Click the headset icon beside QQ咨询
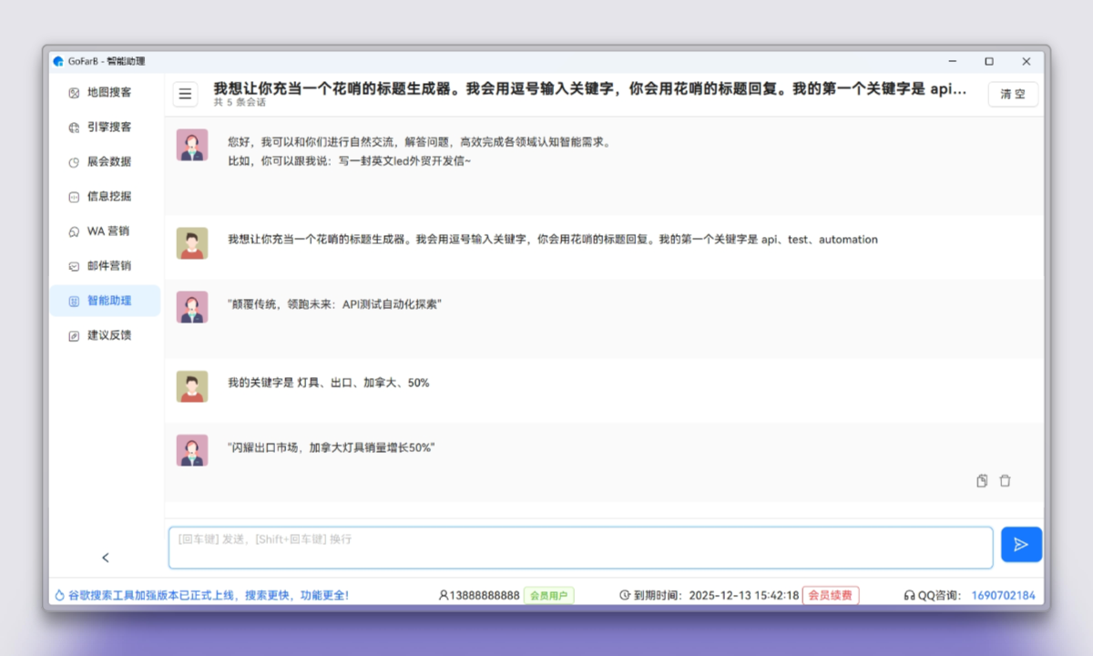 point(909,596)
